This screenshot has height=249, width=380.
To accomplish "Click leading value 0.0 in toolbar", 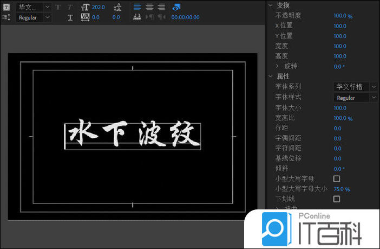I will 116,17.
